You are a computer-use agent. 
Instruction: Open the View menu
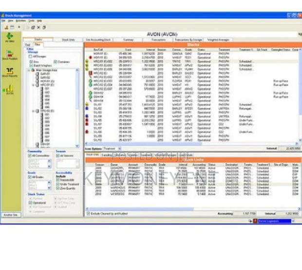click(x=10, y=20)
